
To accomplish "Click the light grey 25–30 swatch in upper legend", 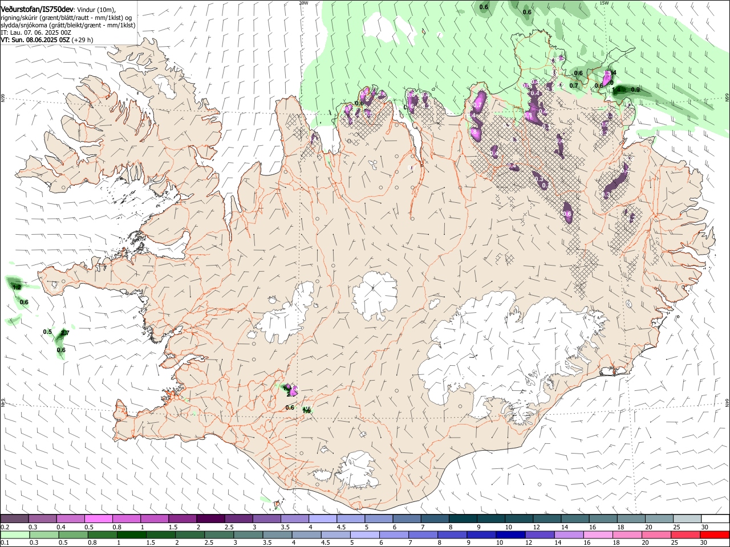I will [687, 519].
